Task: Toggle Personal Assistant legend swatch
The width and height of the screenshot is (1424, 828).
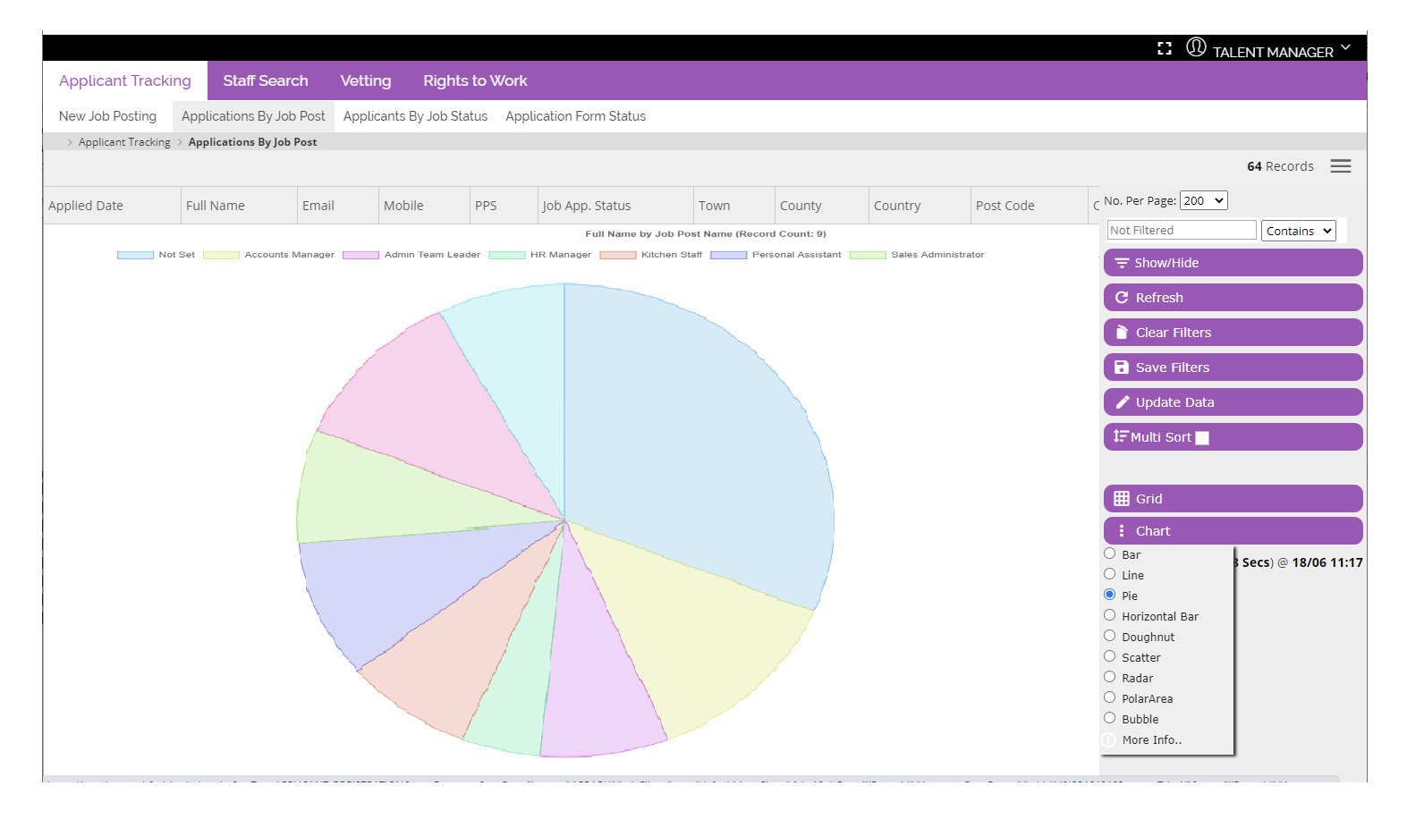Action: pos(728,255)
